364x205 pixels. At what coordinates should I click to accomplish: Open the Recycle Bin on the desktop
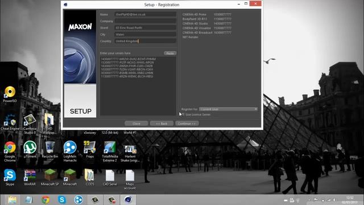(50, 149)
